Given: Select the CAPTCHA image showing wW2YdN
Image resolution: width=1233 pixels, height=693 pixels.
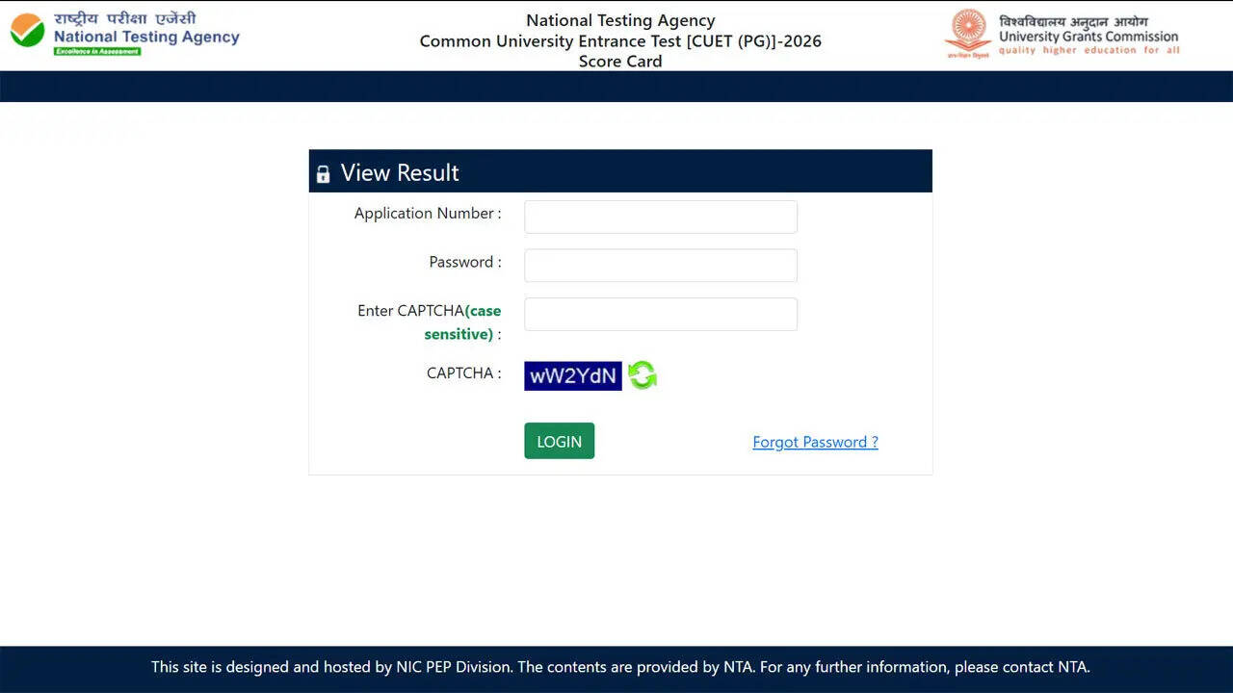Looking at the screenshot, I should coord(572,375).
